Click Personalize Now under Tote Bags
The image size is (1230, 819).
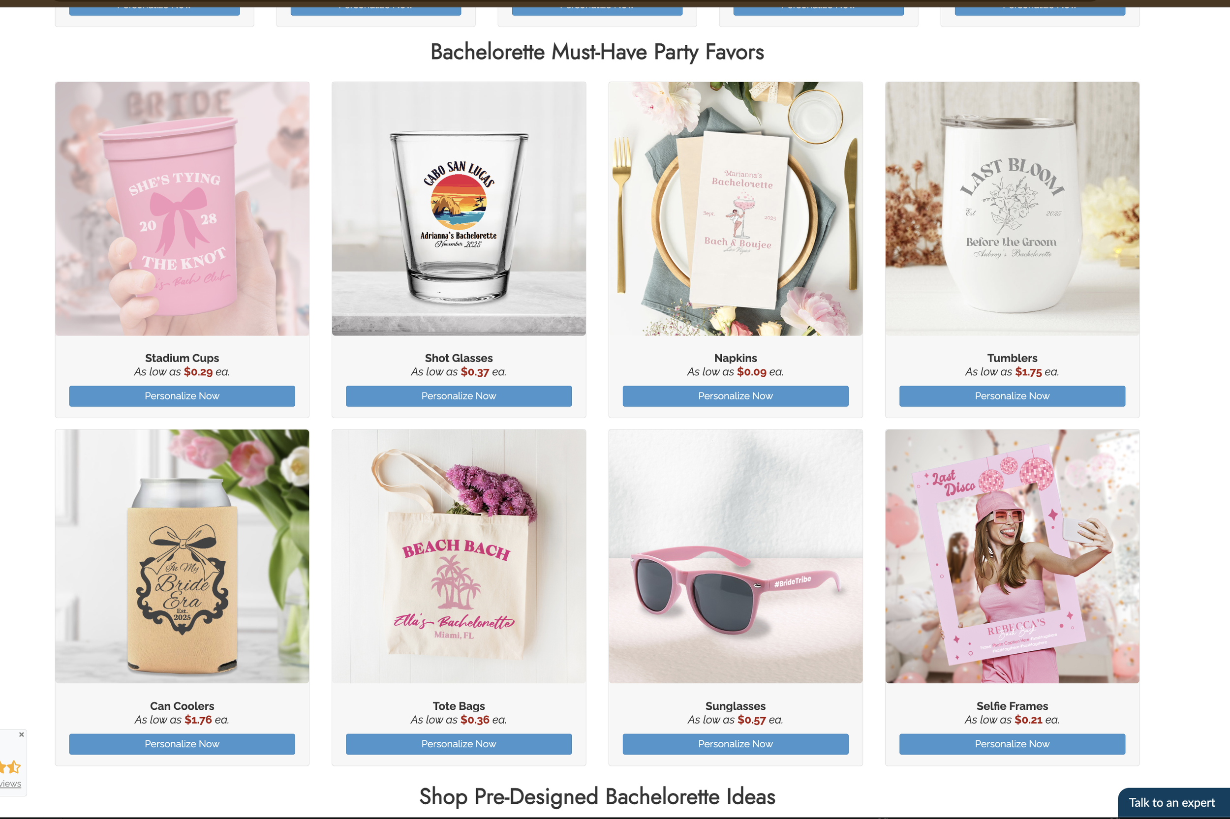click(x=459, y=744)
